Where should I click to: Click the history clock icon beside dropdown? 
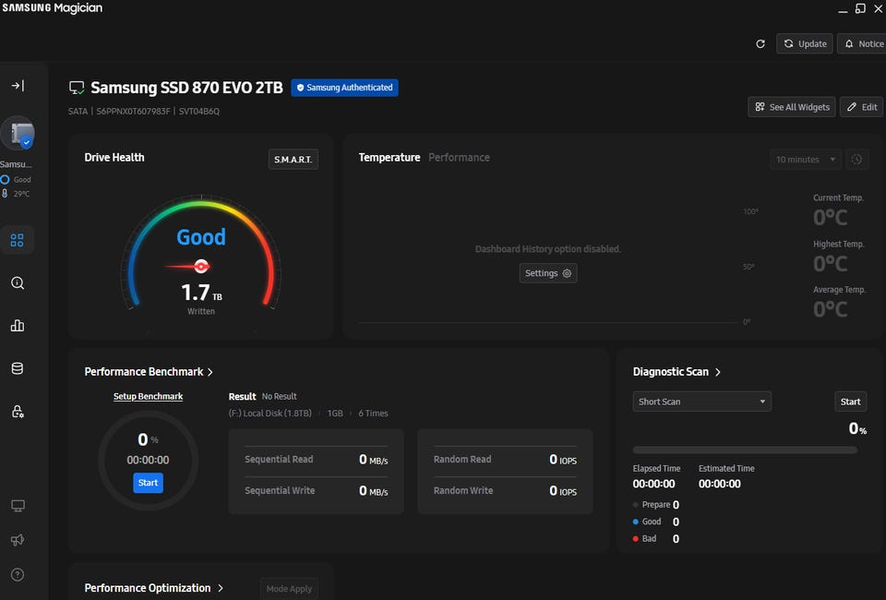856,160
